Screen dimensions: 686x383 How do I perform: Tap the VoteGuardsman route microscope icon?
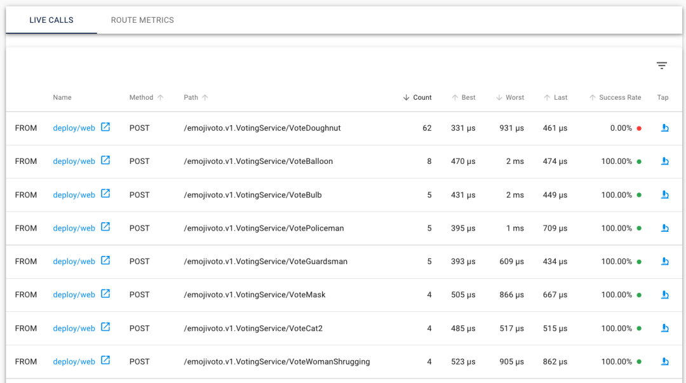(664, 261)
